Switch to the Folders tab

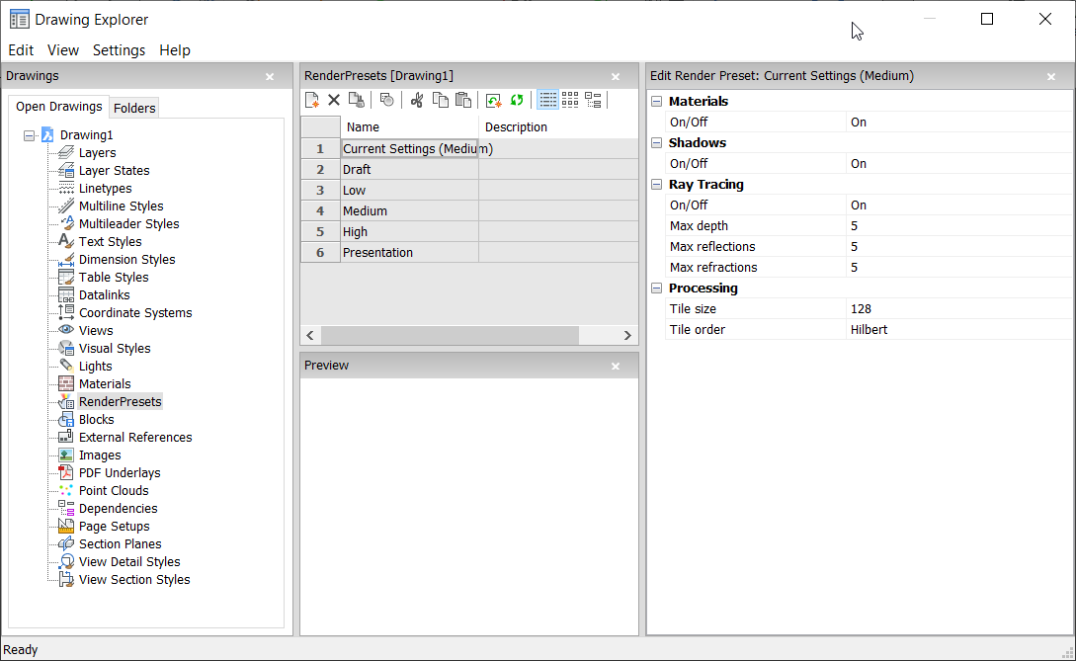coord(134,108)
